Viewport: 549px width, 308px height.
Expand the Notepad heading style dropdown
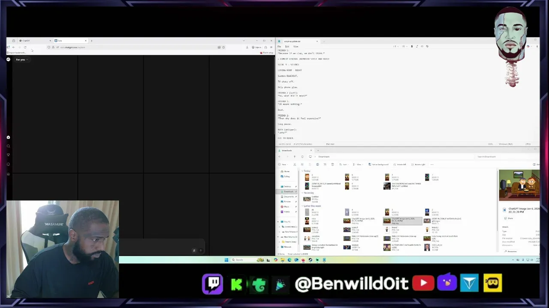click(x=396, y=46)
